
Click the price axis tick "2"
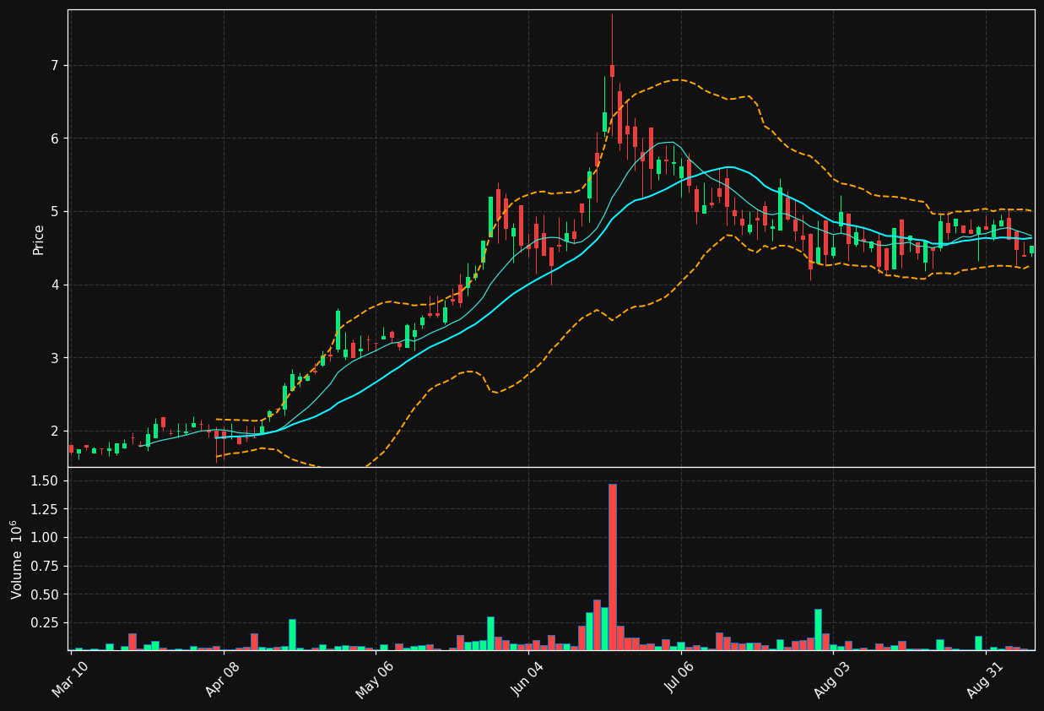point(54,431)
